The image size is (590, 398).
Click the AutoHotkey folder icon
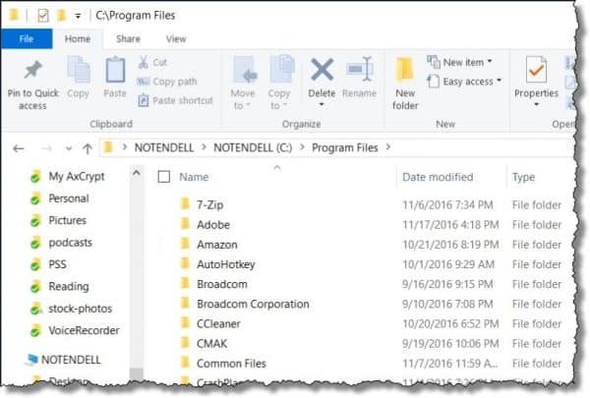click(185, 263)
